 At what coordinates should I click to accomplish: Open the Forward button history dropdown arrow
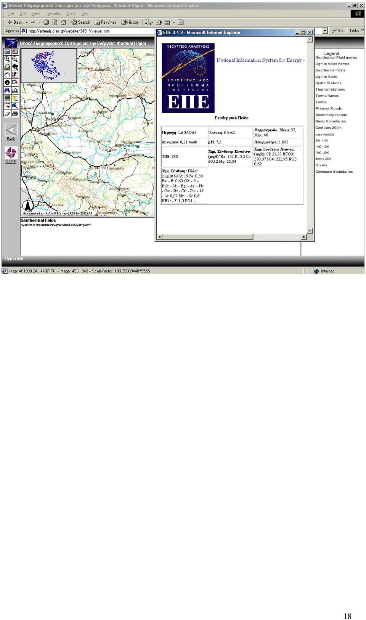point(40,22)
